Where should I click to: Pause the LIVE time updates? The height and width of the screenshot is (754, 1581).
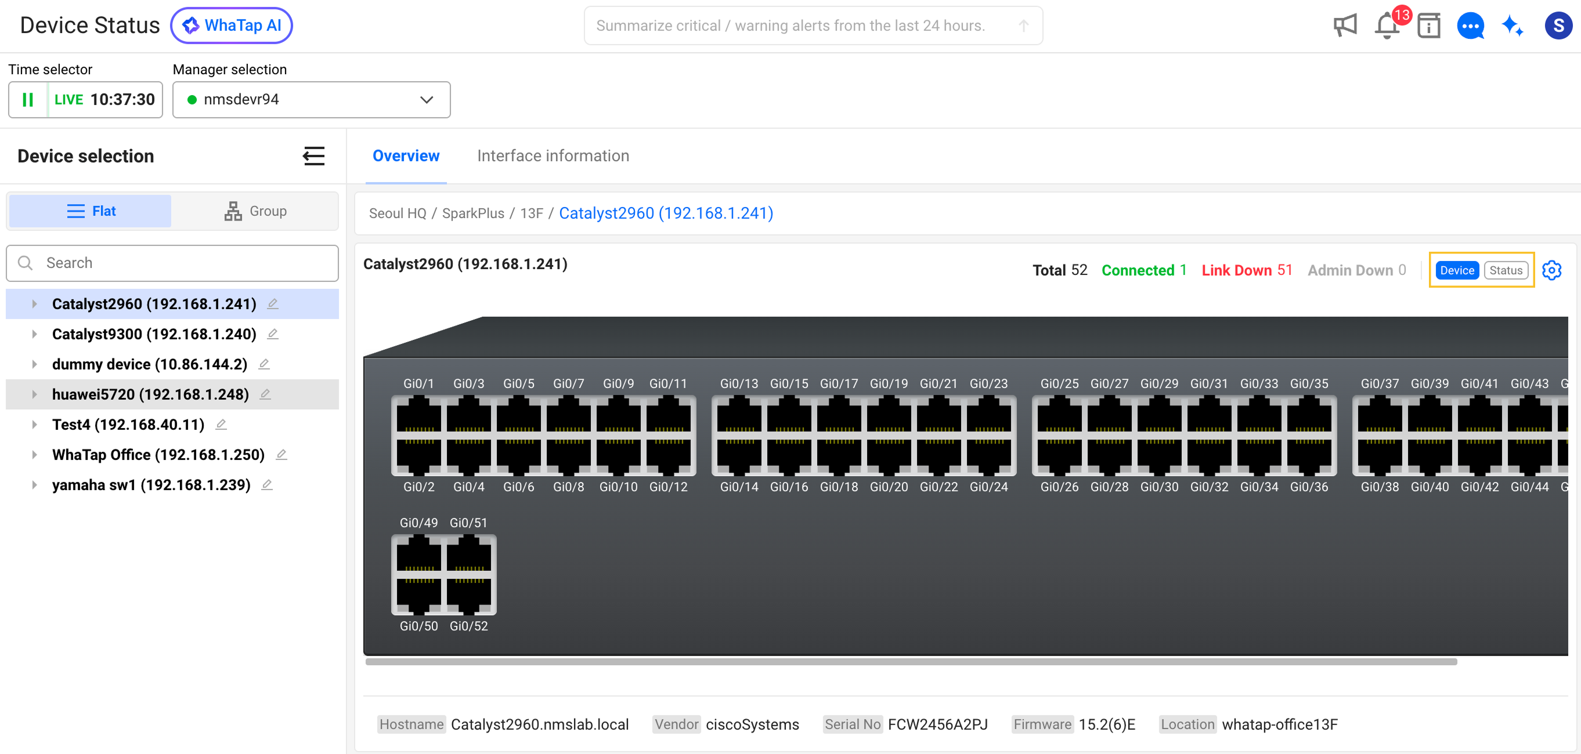(28, 99)
